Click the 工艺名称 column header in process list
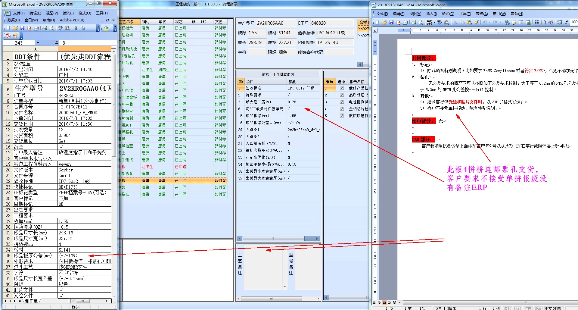 click(x=130, y=22)
